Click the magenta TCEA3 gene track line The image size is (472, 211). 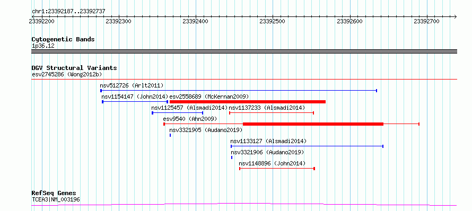coord(244,205)
